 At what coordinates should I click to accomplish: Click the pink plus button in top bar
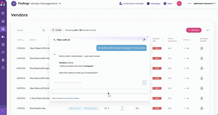179,4
